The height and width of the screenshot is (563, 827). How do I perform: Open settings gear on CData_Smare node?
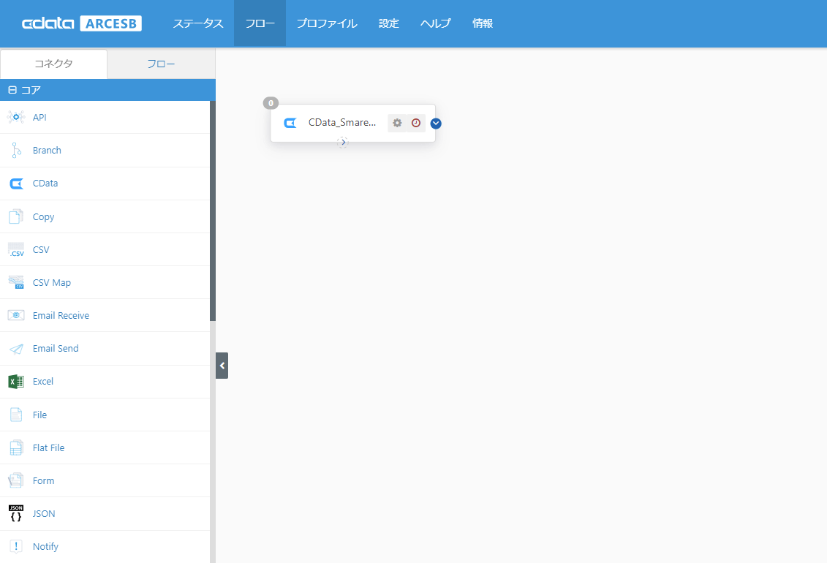point(397,123)
